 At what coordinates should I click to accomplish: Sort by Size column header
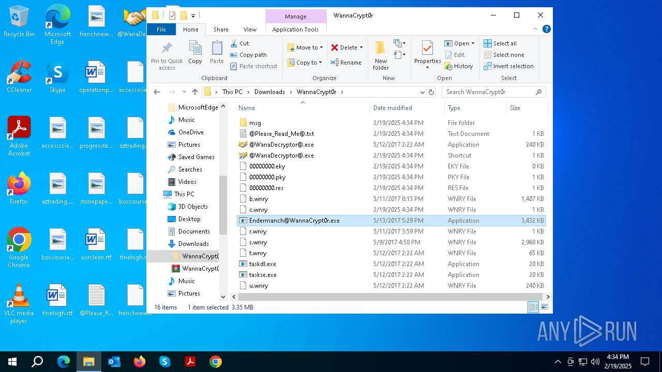pos(526,107)
